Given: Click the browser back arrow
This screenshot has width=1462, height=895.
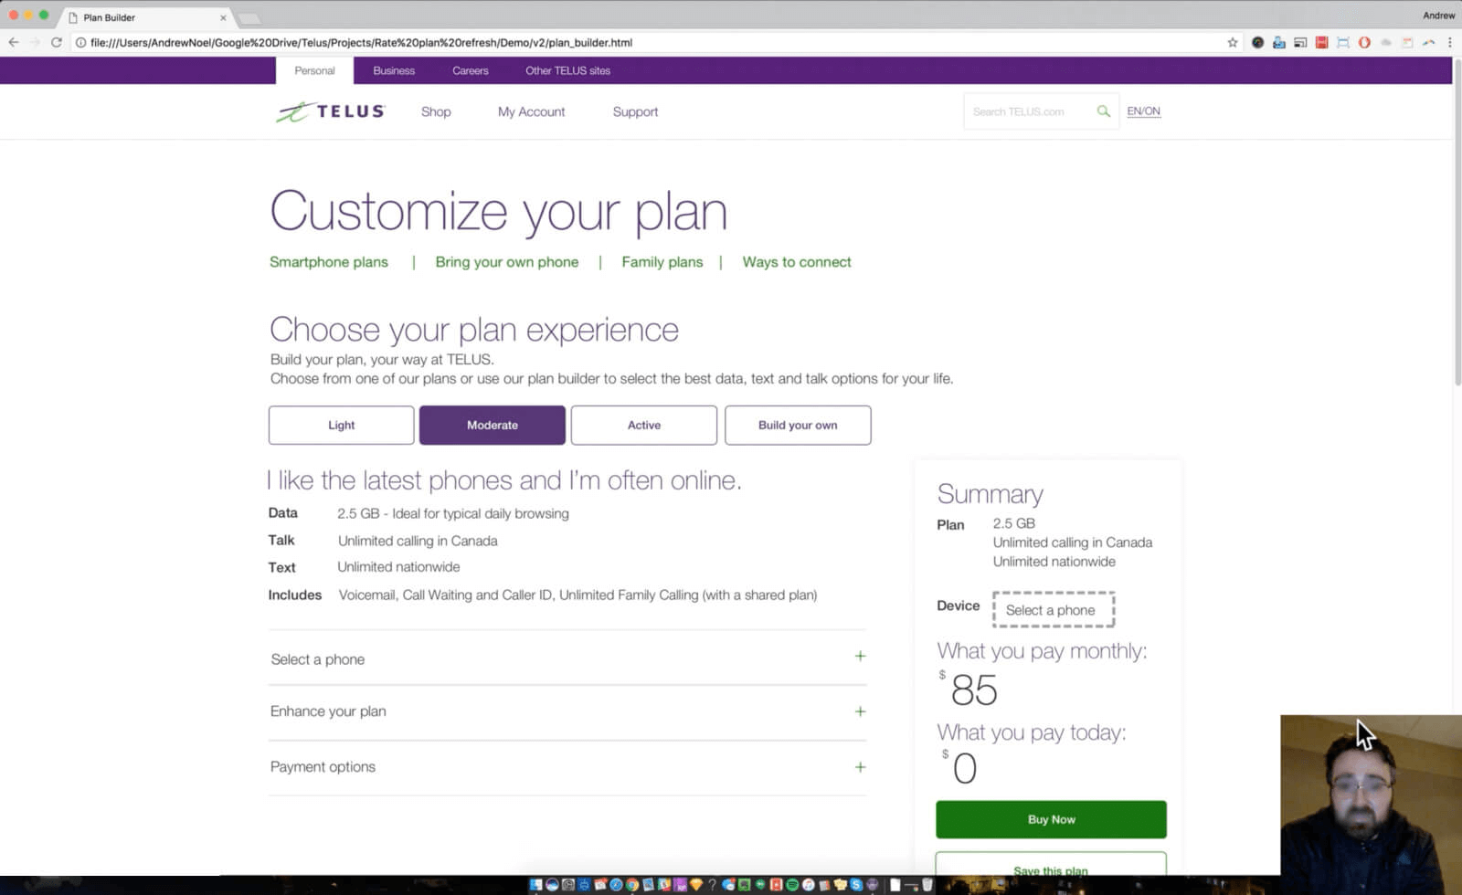Looking at the screenshot, I should [x=14, y=42].
